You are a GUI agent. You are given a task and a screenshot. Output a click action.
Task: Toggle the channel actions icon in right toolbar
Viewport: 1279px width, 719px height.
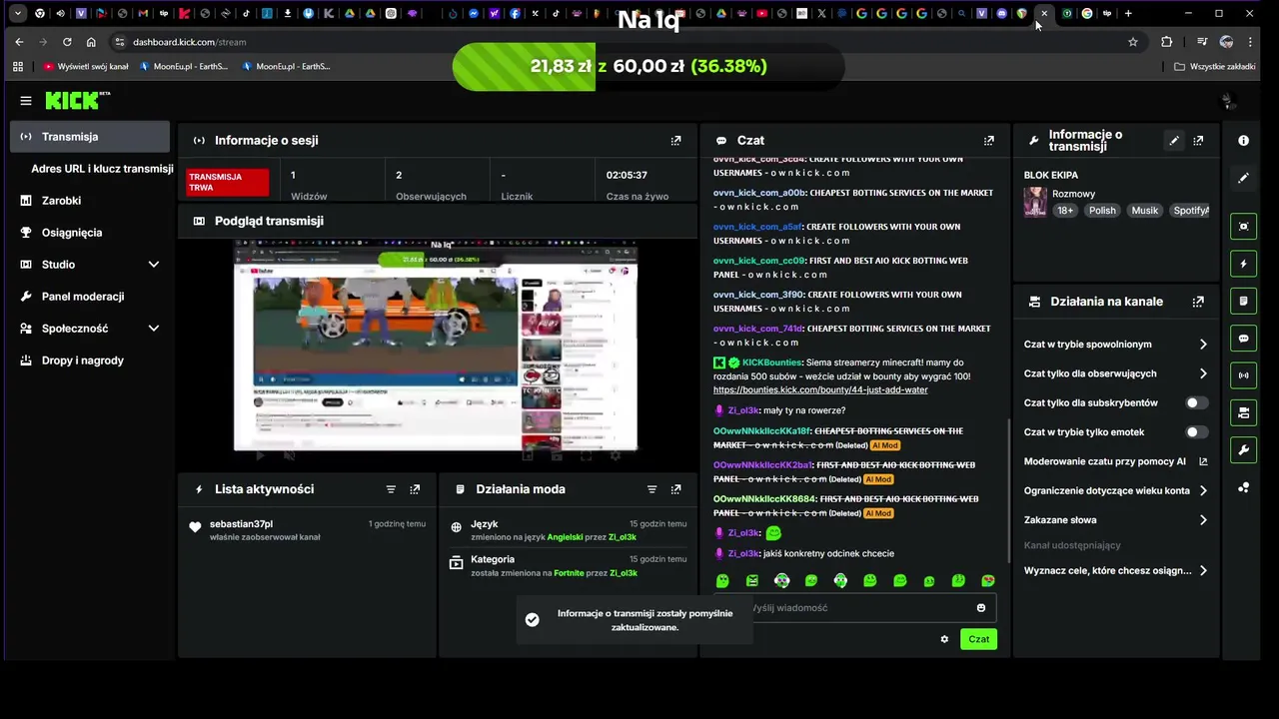[1243, 412]
